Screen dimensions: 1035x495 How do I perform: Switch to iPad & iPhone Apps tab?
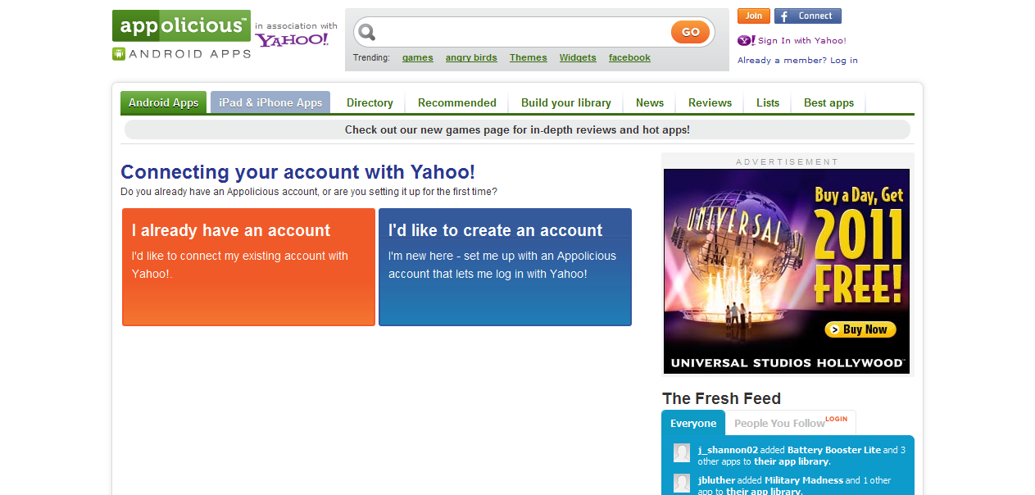point(270,102)
